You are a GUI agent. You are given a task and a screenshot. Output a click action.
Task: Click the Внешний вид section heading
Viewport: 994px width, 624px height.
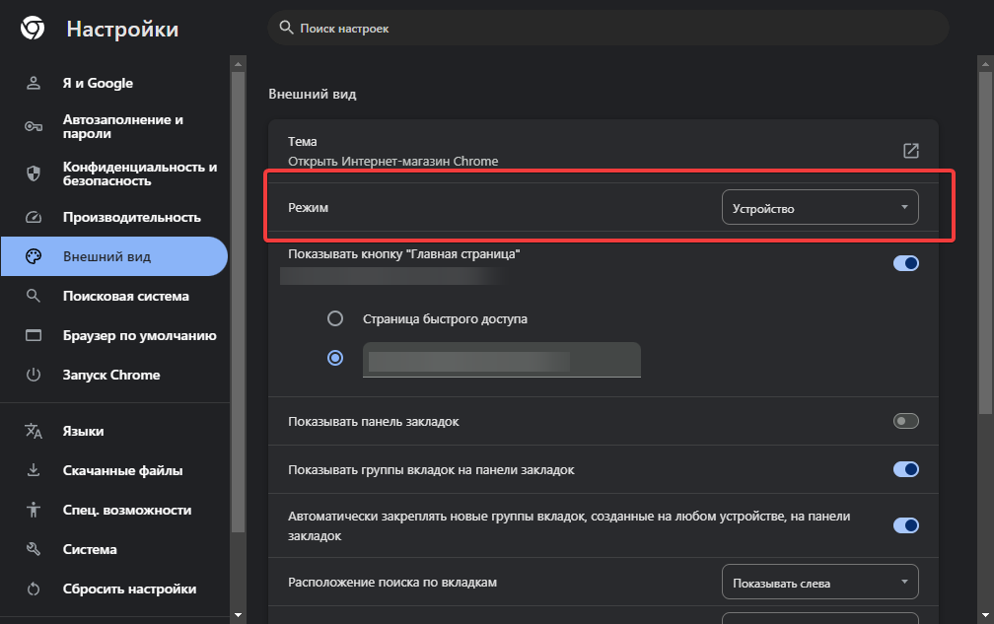[x=312, y=94]
